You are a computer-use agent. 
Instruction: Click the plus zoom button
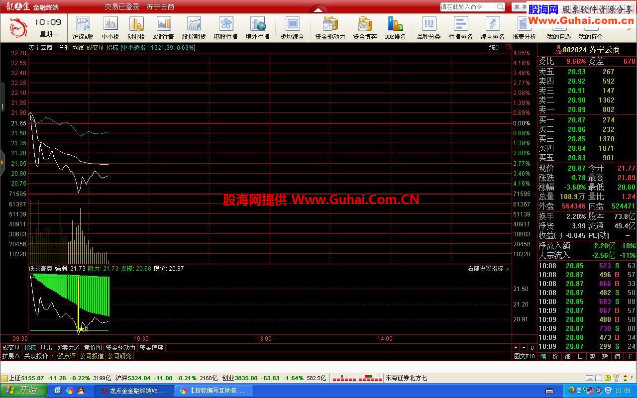(x=516, y=348)
